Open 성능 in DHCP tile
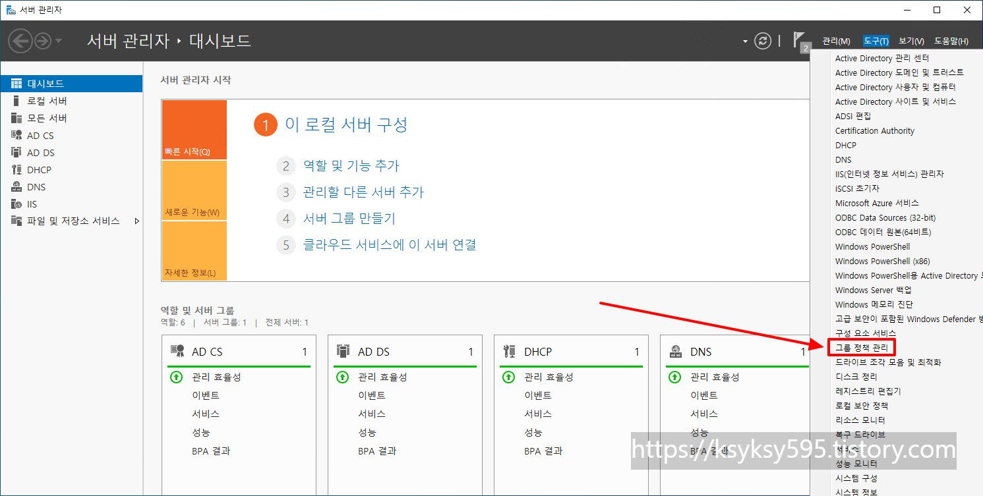The image size is (983, 496). [x=533, y=432]
